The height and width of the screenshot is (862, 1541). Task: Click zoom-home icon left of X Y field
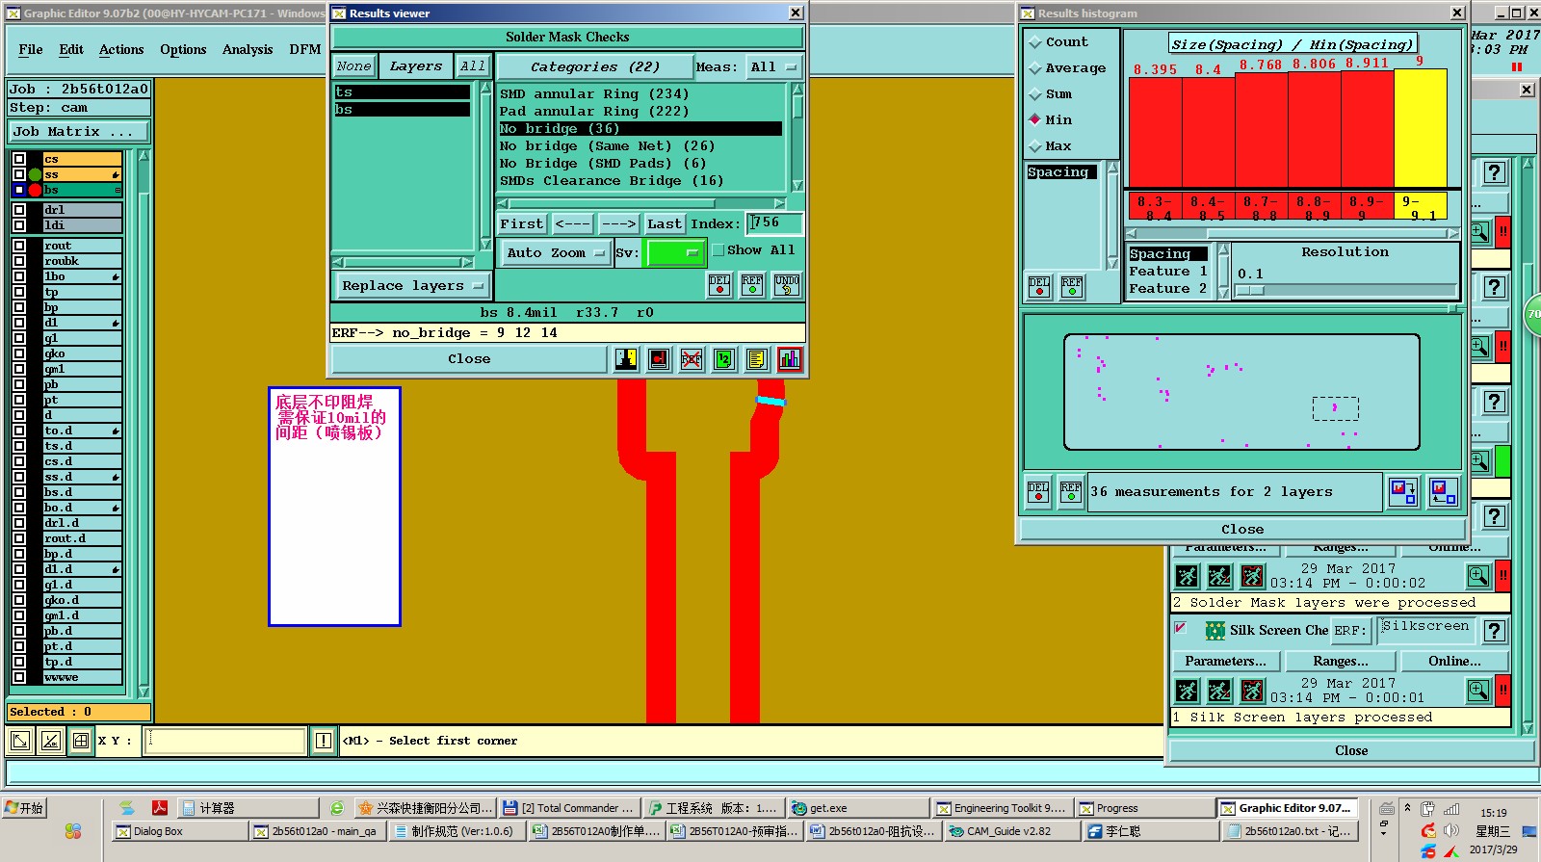(x=20, y=741)
